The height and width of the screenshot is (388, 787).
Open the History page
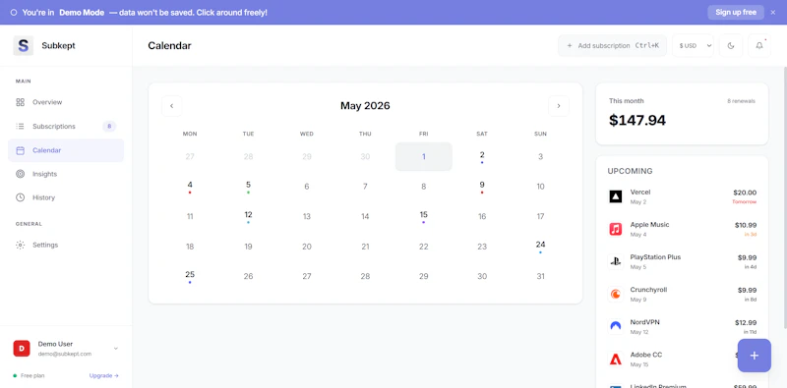[x=66, y=197]
